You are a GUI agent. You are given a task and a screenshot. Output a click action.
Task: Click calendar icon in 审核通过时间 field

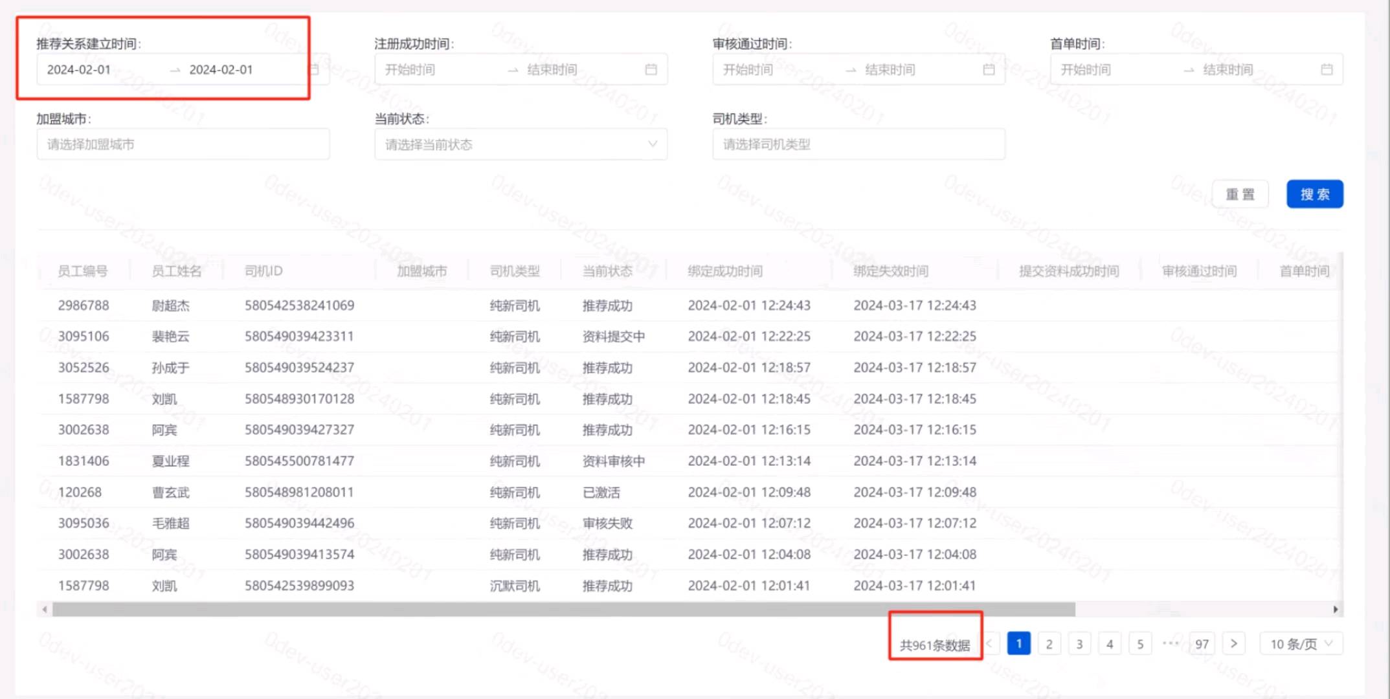(x=989, y=69)
